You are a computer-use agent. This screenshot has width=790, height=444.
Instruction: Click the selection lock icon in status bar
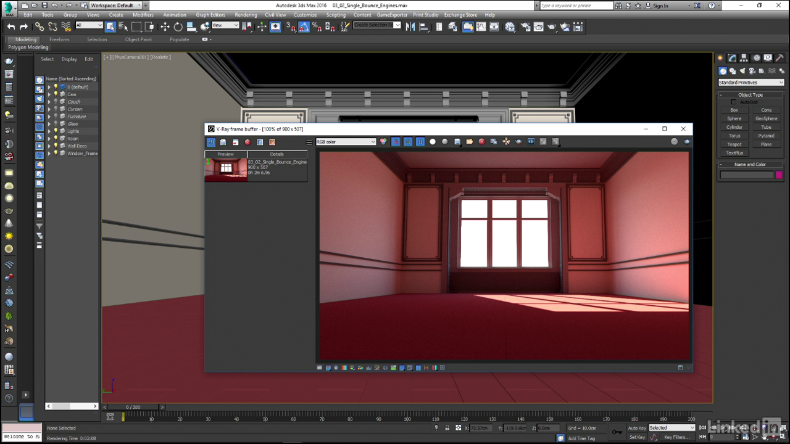click(x=447, y=428)
